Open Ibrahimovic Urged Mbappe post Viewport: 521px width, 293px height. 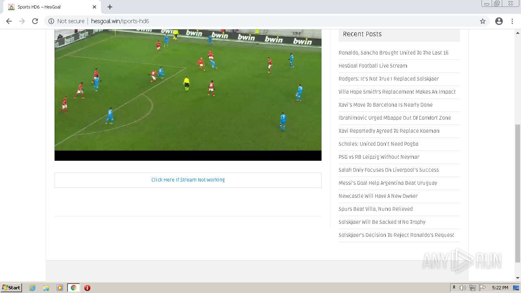(x=395, y=118)
